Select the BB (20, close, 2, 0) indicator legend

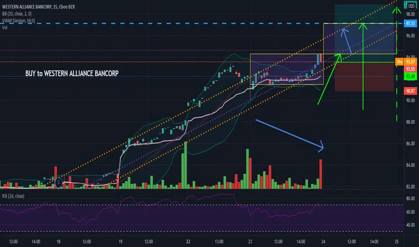17,13
